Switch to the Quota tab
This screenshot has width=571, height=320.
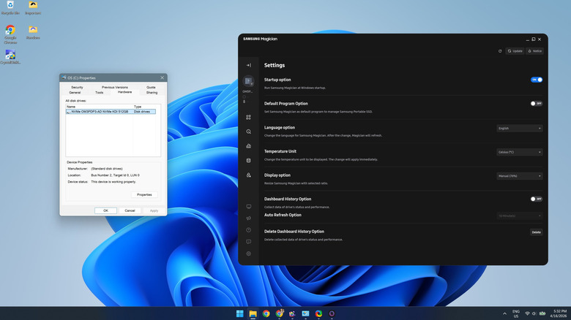point(151,87)
